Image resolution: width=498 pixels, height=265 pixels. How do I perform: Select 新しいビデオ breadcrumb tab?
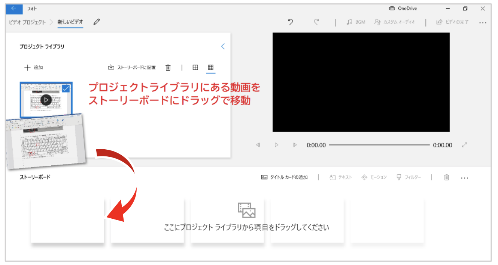70,22
